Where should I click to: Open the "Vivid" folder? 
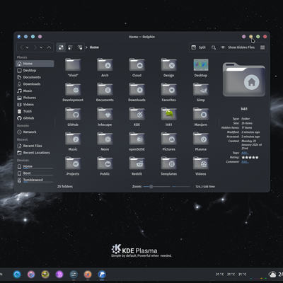(73, 67)
